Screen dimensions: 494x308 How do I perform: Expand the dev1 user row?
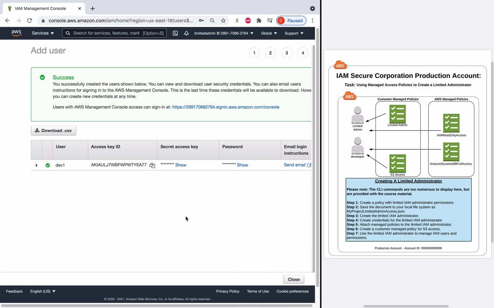point(36,165)
